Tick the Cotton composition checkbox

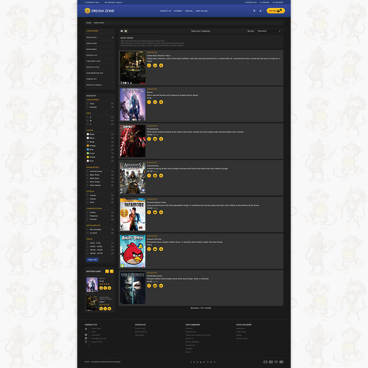pos(88,212)
